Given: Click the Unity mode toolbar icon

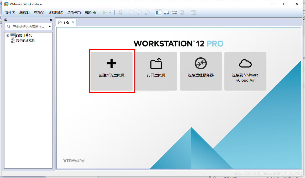Looking at the screenshot, I should pos(182,13).
